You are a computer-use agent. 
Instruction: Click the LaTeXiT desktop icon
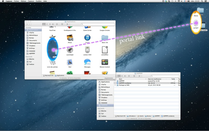pyautogui.click(x=196, y=23)
